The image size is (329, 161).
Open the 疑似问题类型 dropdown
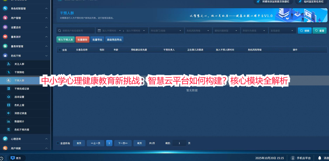click(x=226, y=30)
